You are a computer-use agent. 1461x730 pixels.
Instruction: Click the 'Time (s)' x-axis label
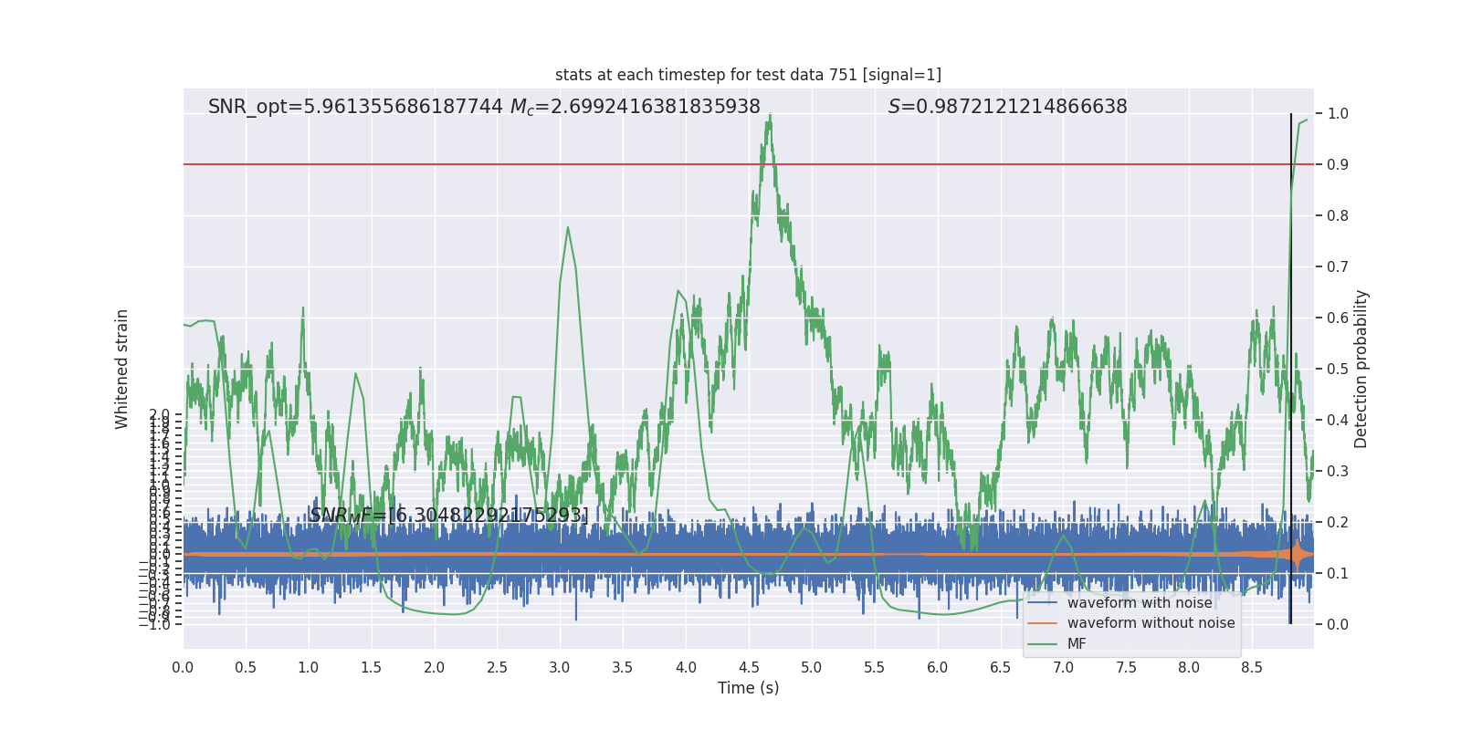point(748,688)
